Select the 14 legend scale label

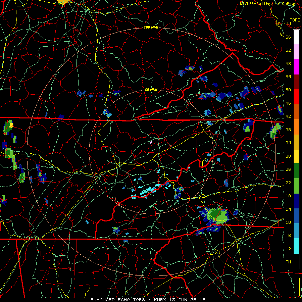tap(288, 209)
